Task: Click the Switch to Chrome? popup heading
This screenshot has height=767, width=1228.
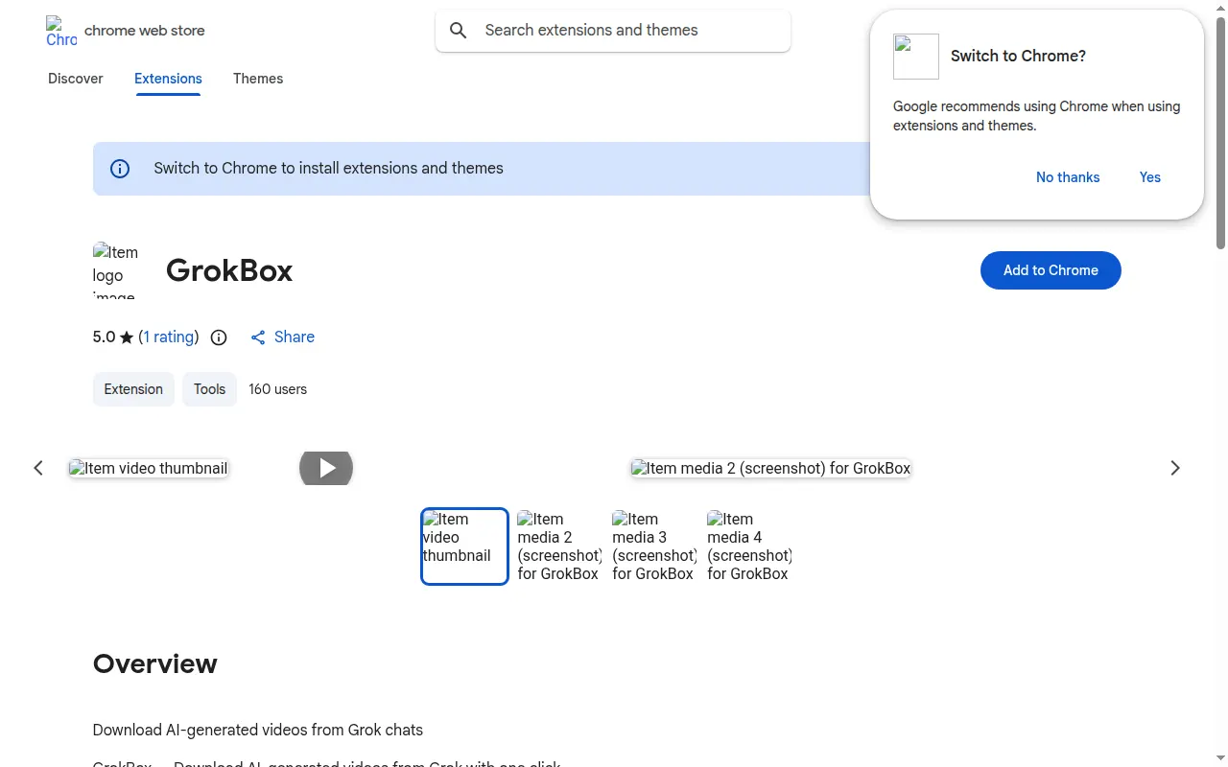Action: point(1018,57)
